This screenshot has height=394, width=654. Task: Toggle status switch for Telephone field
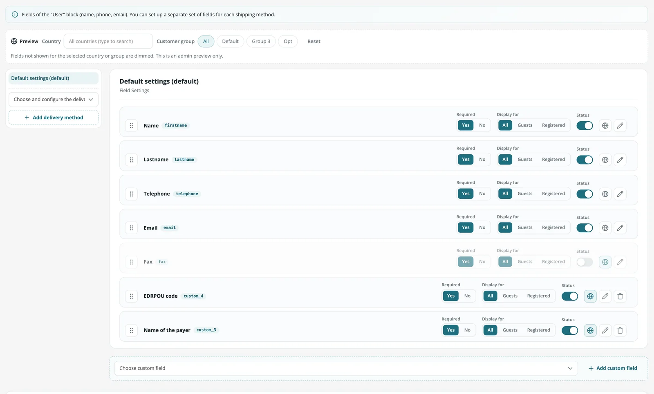coord(585,194)
